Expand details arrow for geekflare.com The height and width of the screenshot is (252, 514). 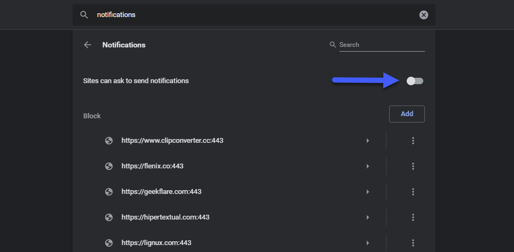point(368,192)
